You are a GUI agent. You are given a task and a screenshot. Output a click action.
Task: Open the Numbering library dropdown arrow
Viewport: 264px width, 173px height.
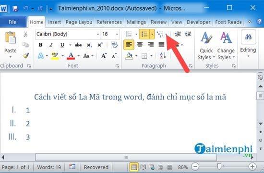152,34
